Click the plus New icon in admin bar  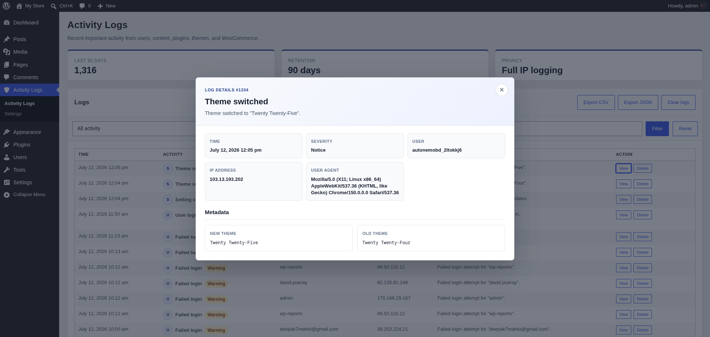coord(100,6)
